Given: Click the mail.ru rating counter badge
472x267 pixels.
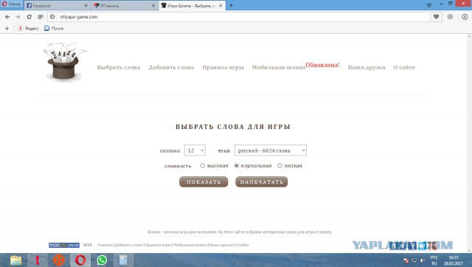Looking at the screenshot, I should (x=64, y=245).
